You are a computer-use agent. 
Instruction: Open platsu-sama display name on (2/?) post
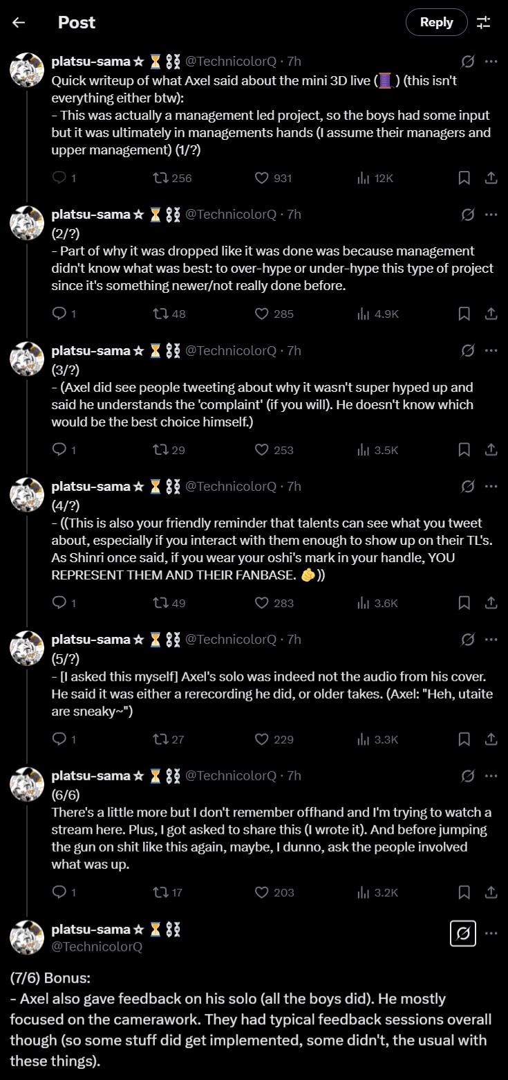click(91, 215)
